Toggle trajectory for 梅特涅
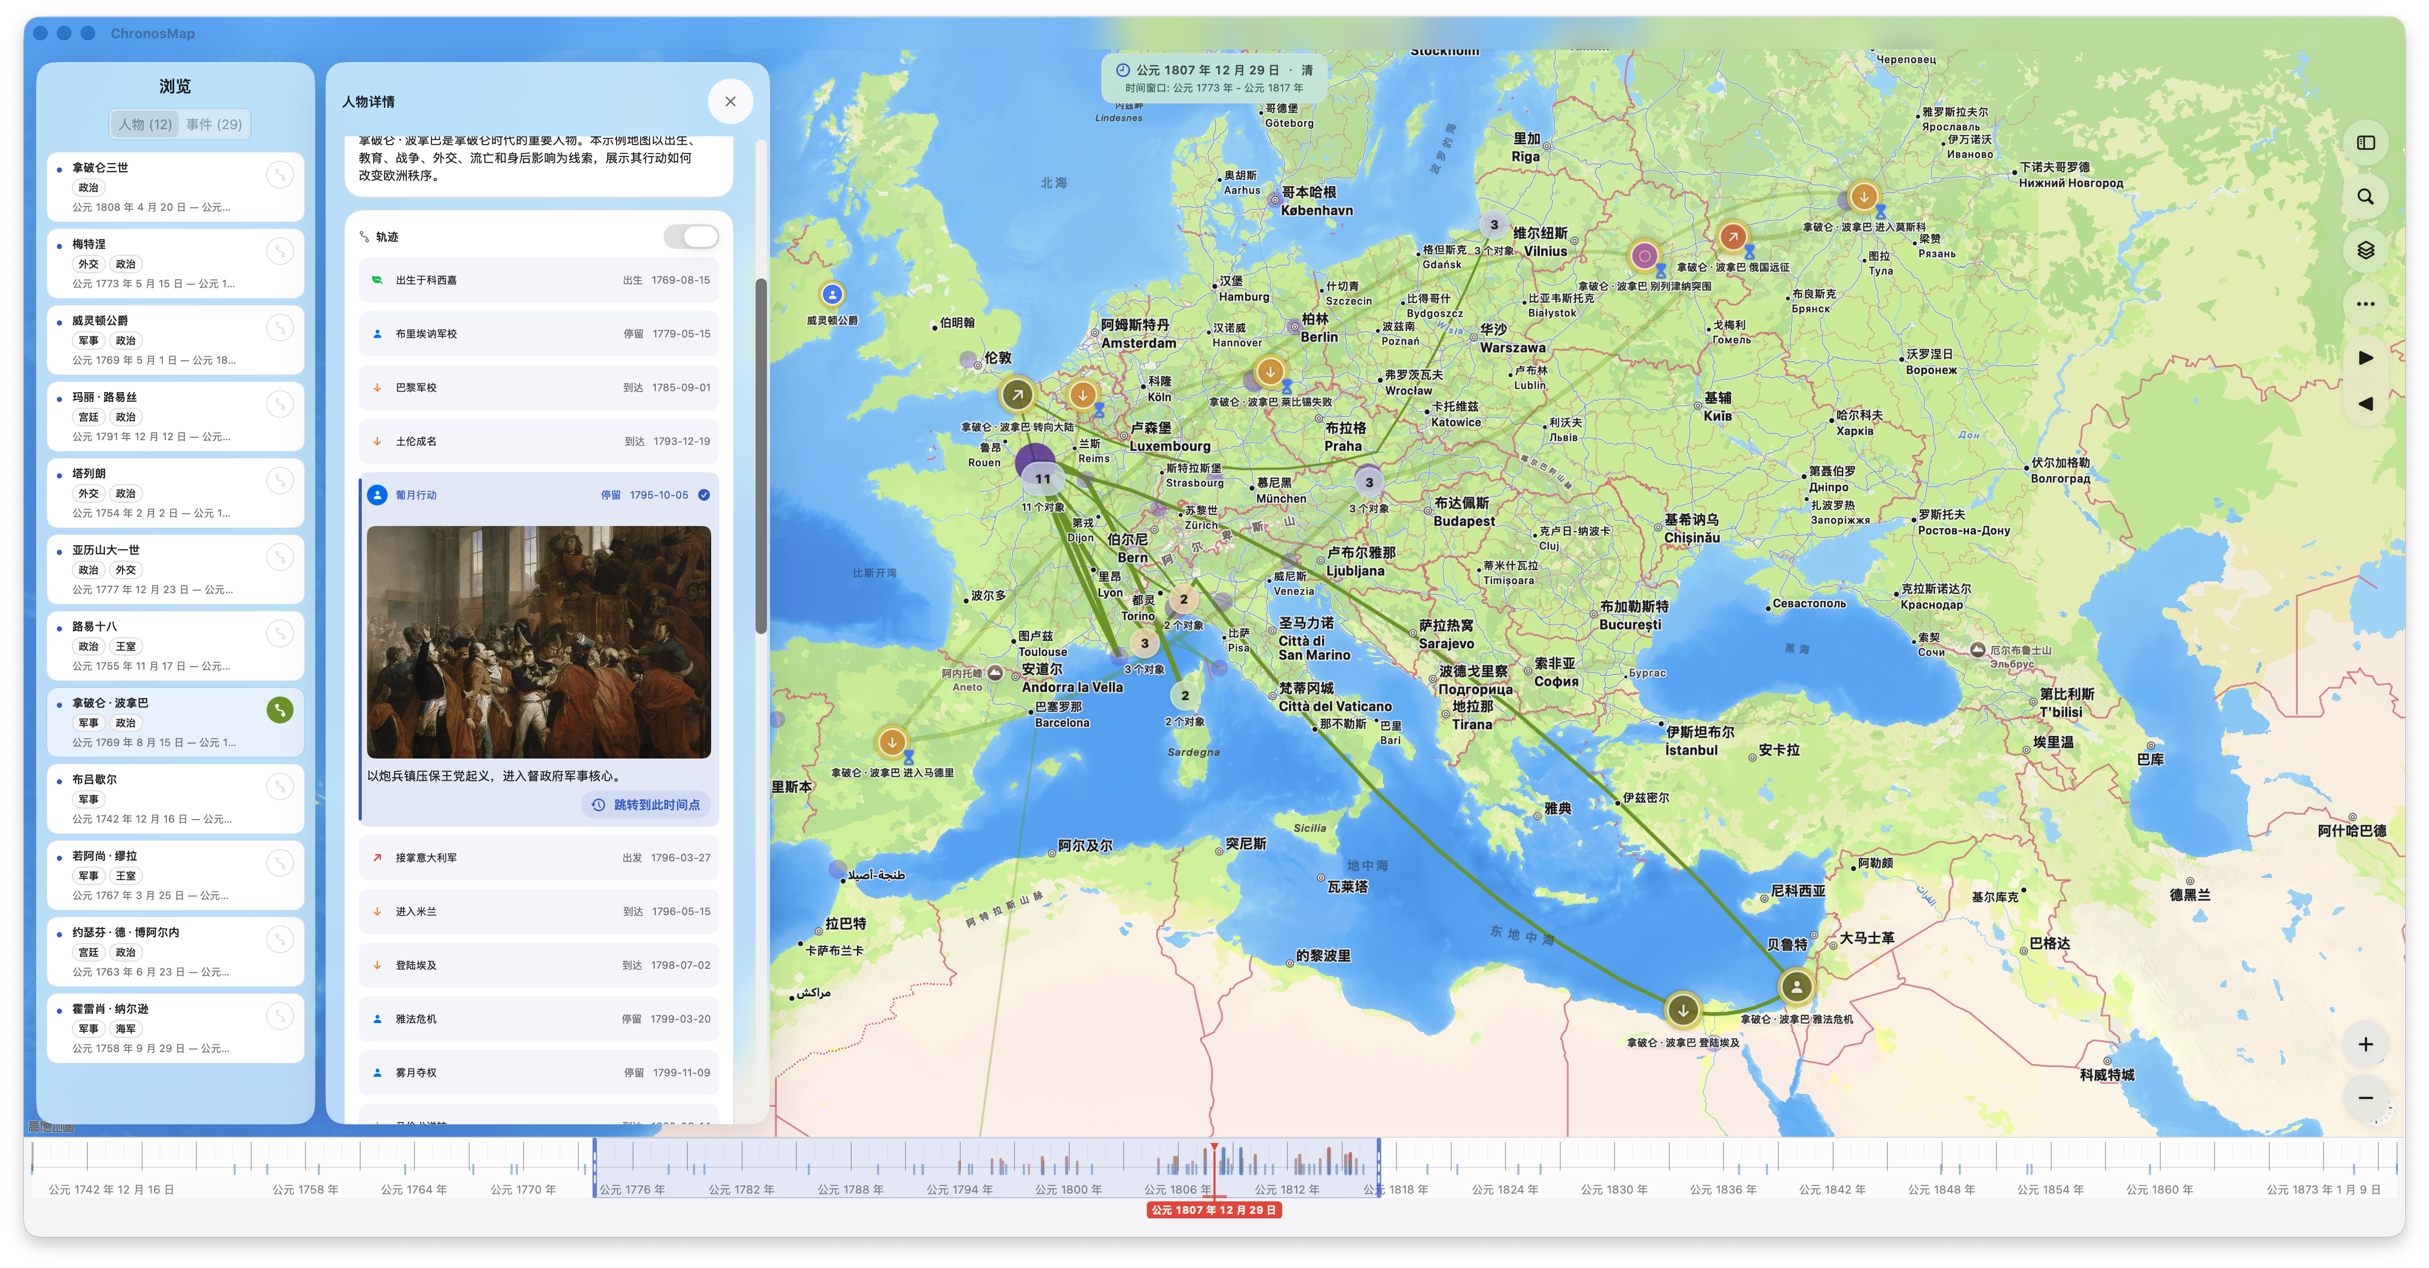The image size is (2429, 1268). coord(279,251)
